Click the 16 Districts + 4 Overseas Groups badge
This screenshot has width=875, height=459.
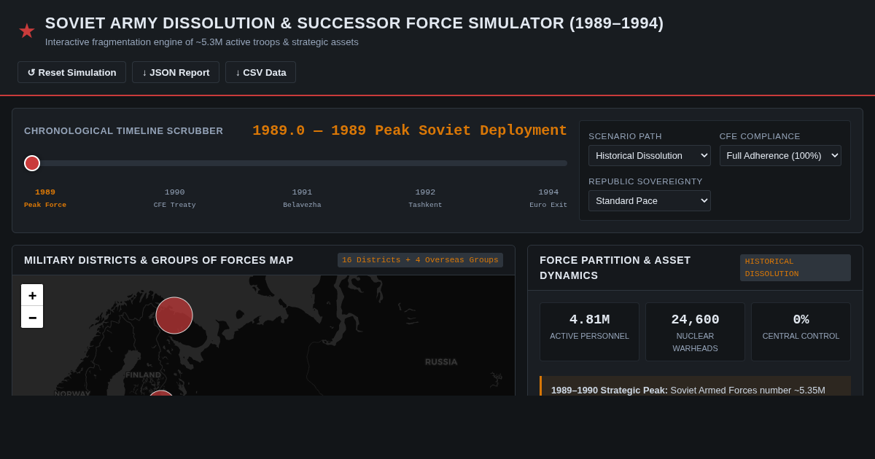[420, 260]
